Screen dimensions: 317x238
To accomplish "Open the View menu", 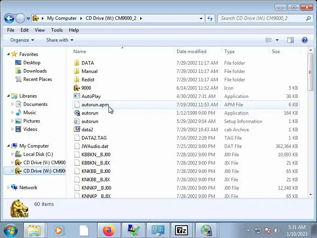I will point(40,30).
